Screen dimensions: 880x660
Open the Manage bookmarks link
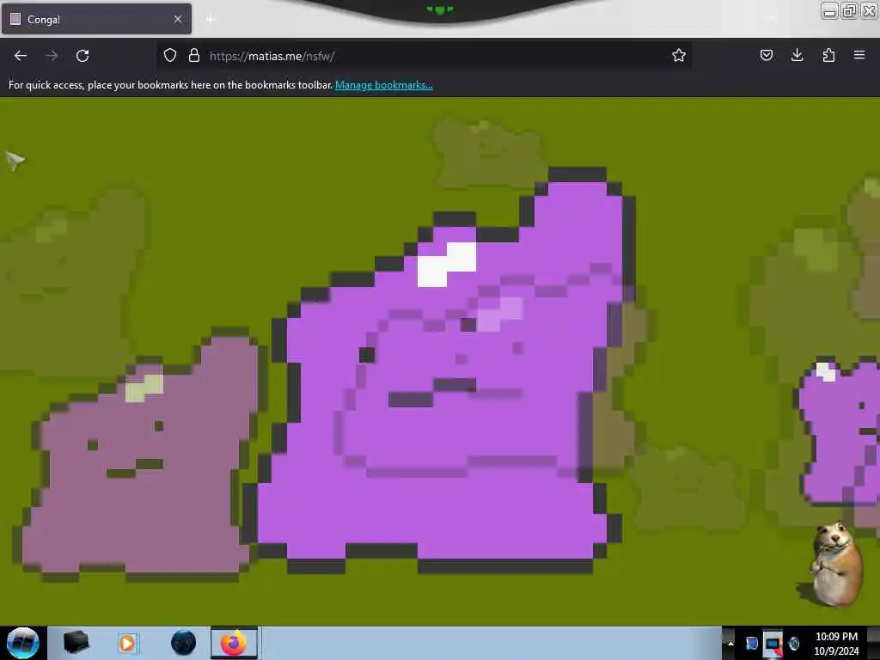click(x=384, y=85)
